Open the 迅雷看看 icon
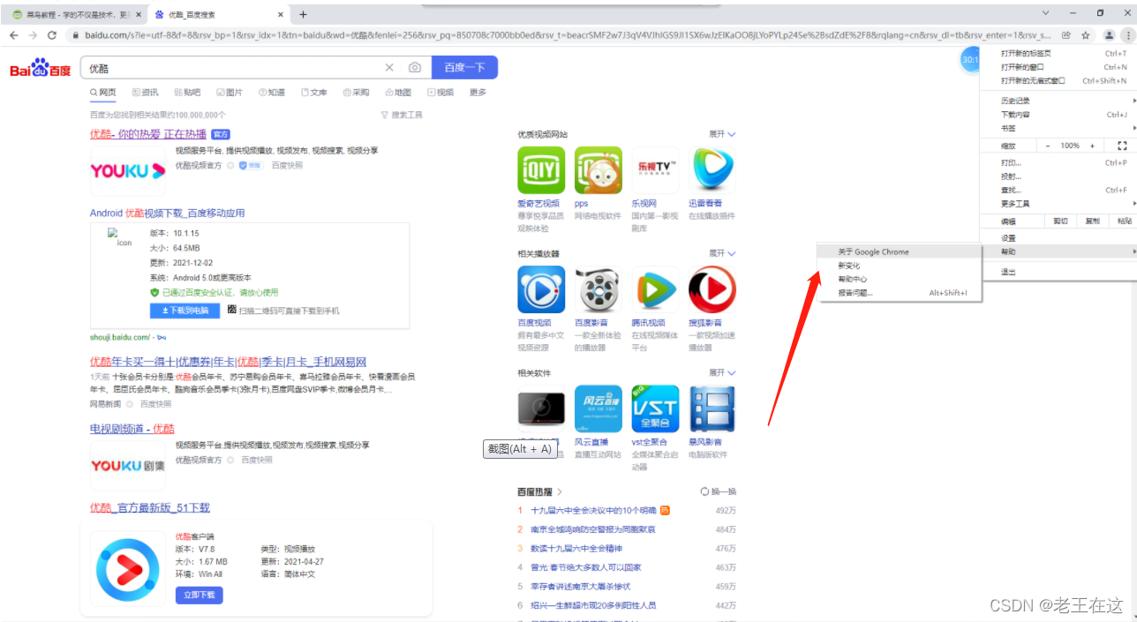This screenshot has height=622, width=1137. [x=712, y=170]
